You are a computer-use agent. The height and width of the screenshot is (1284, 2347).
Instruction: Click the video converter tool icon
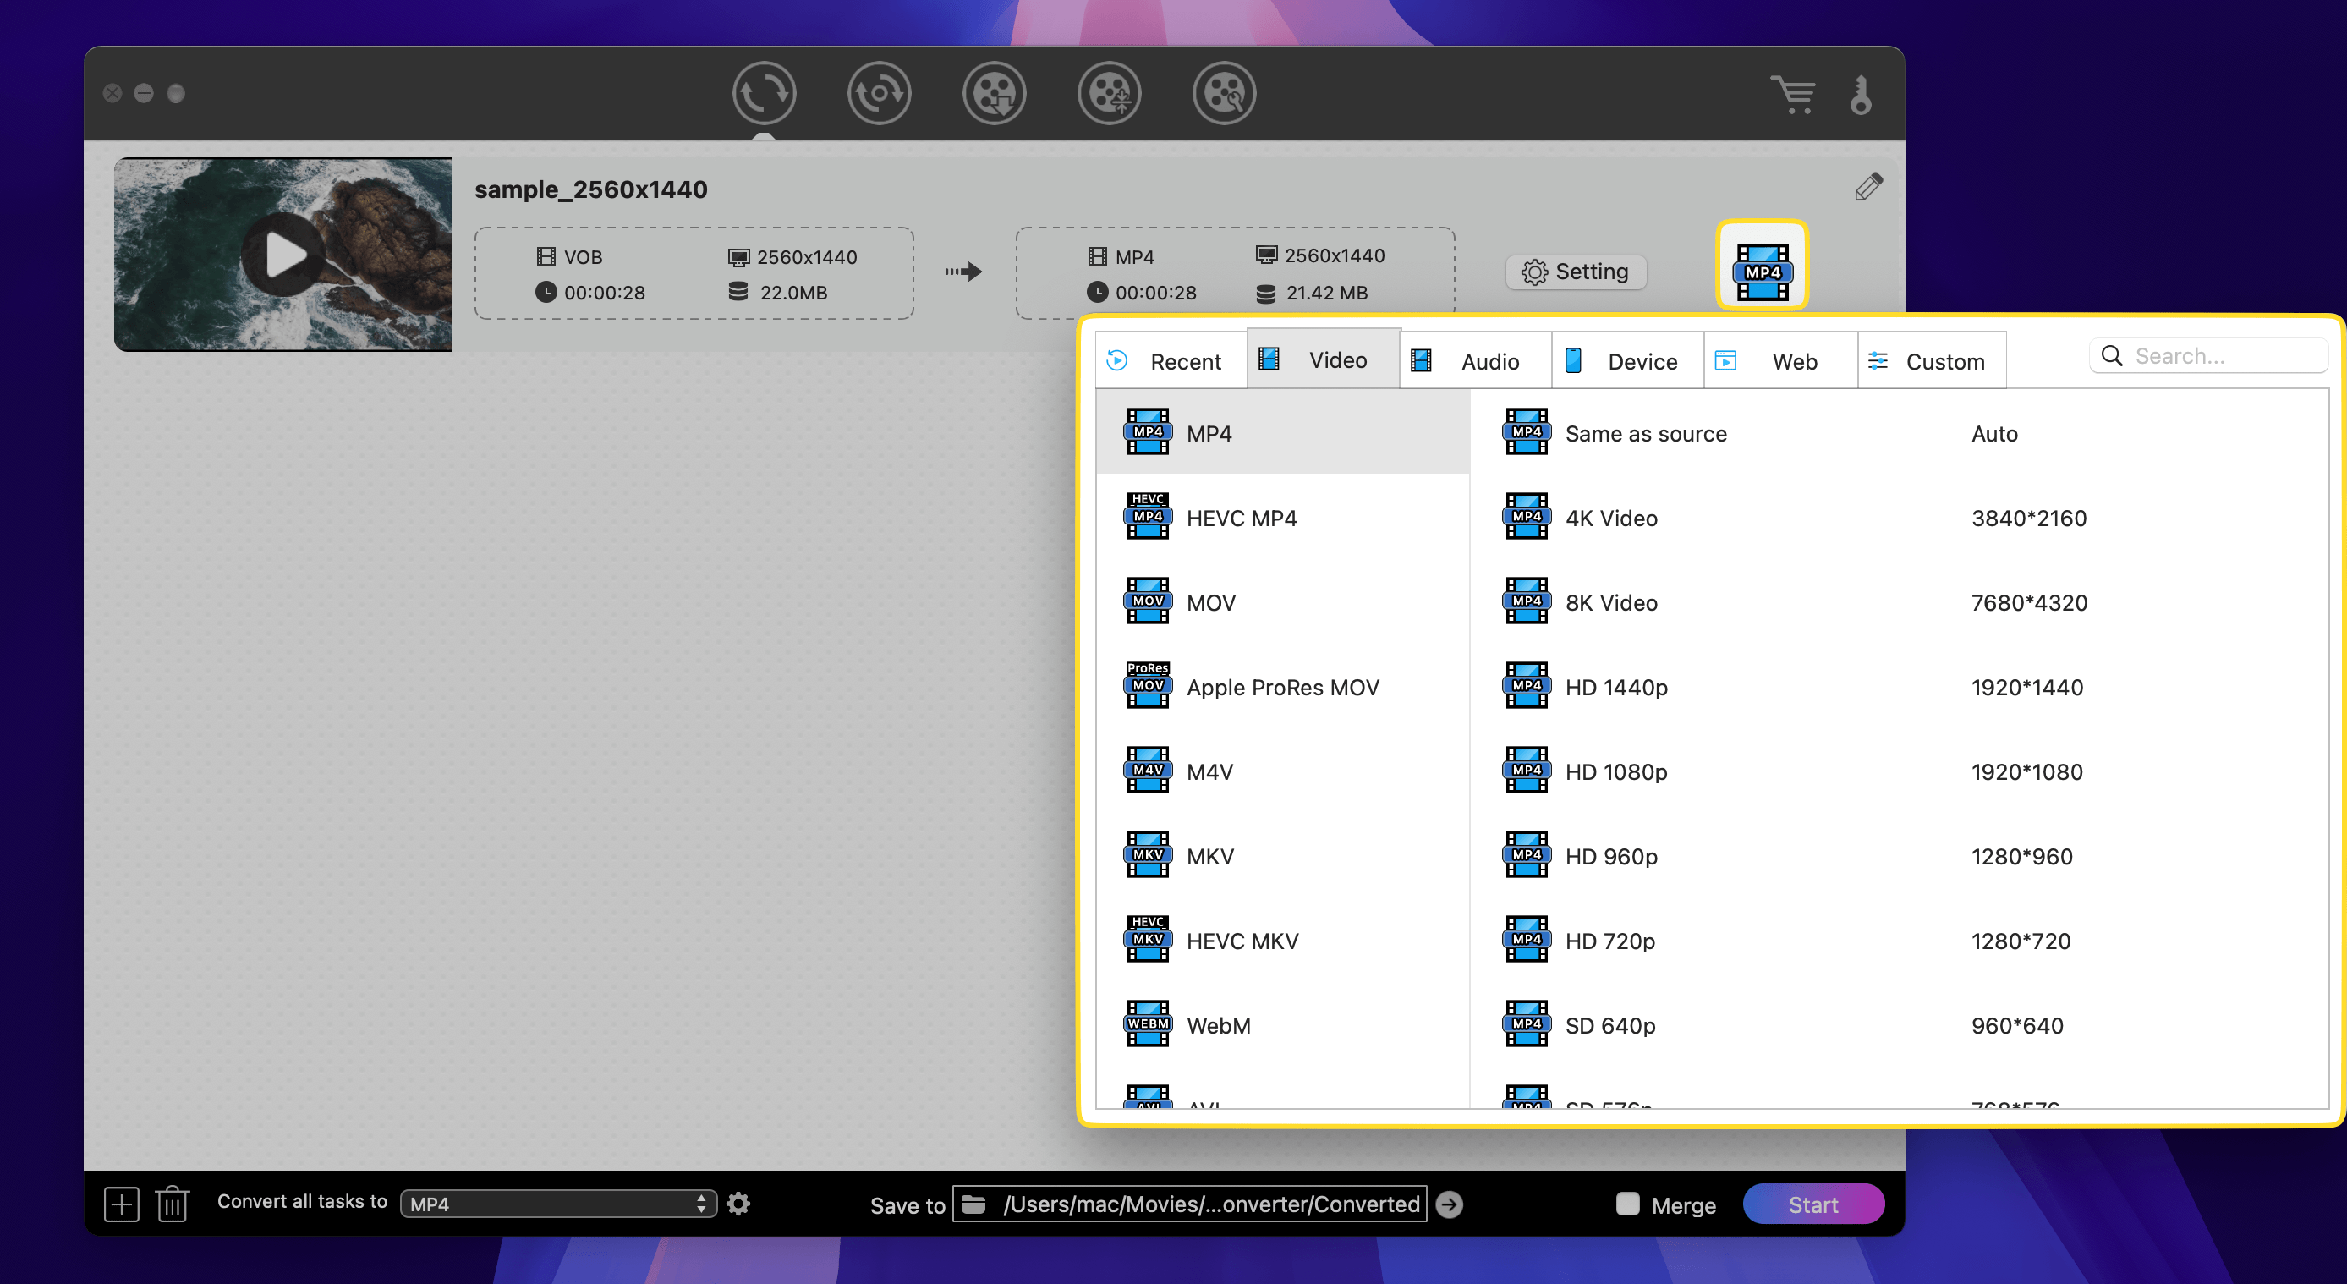point(766,93)
